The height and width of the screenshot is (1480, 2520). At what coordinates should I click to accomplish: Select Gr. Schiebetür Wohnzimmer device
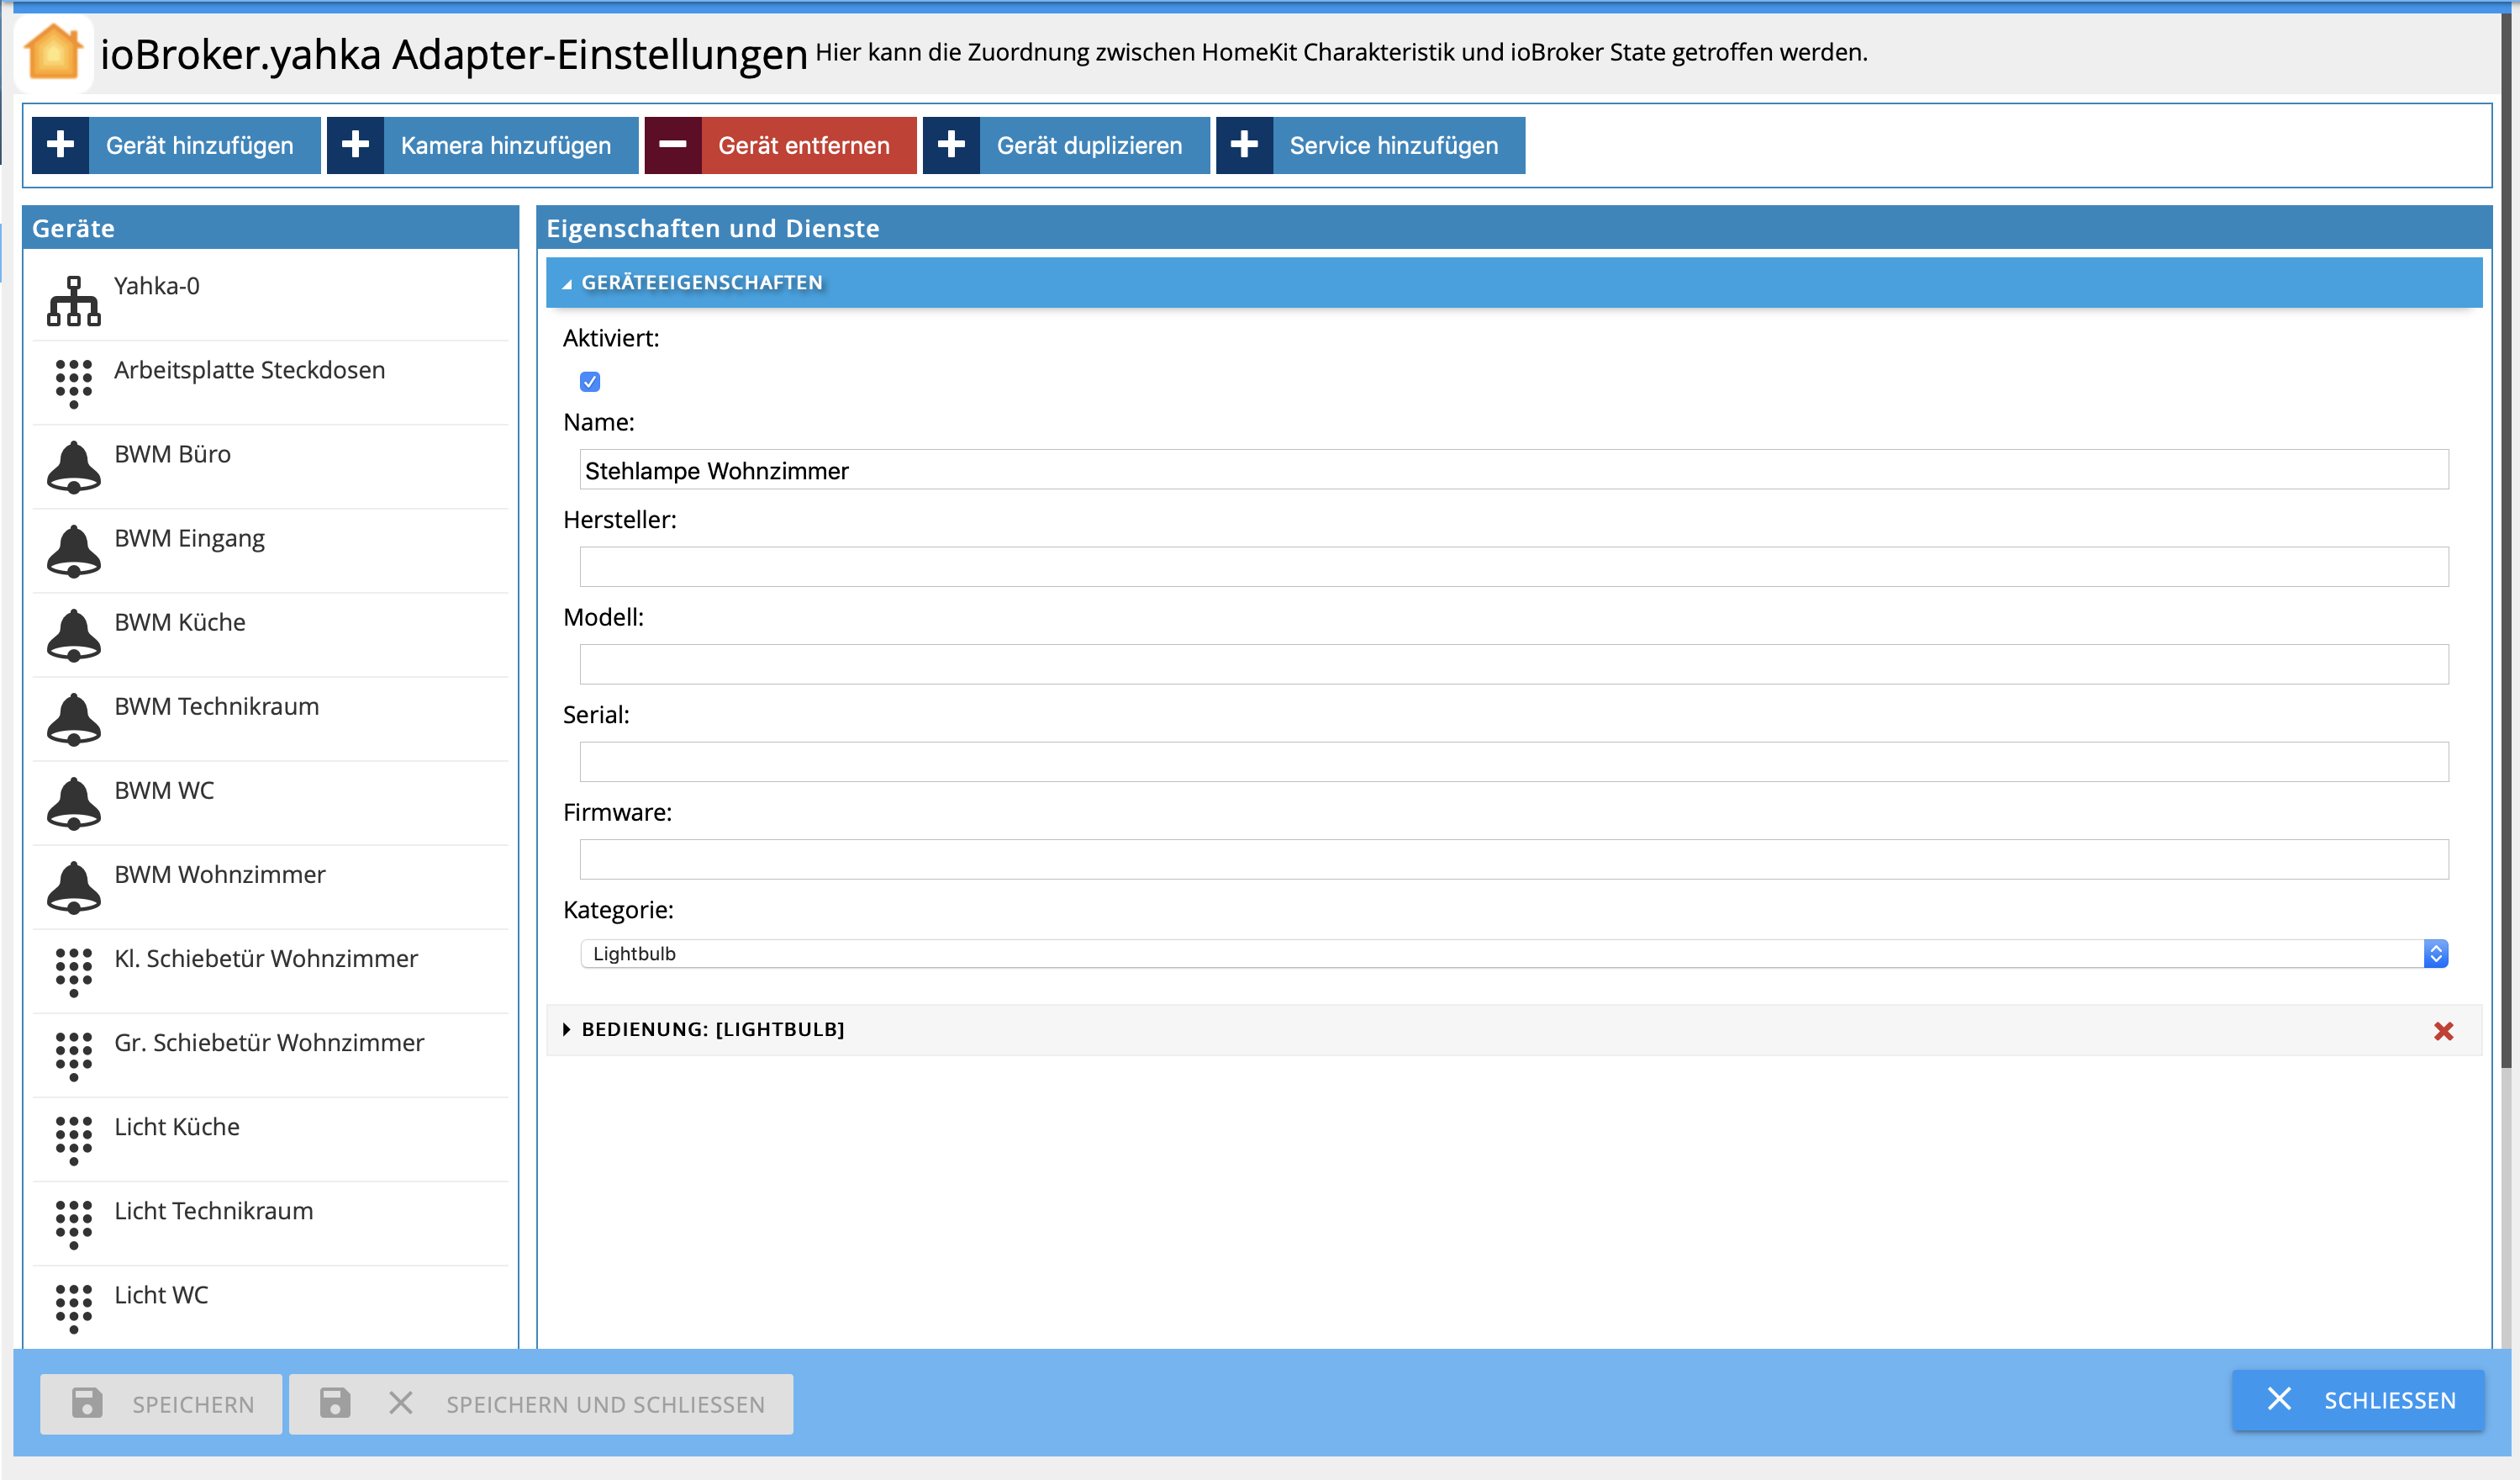click(x=268, y=1043)
